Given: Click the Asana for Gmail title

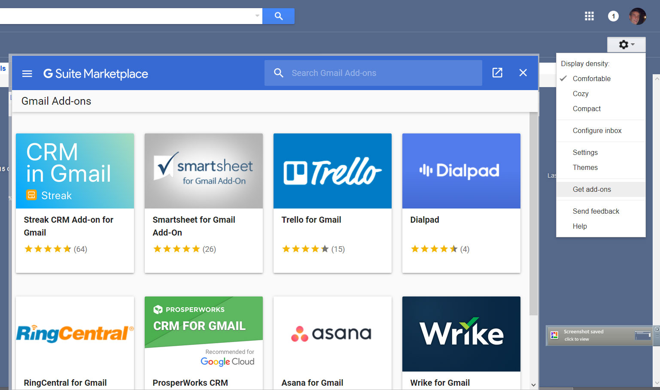Looking at the screenshot, I should click(x=312, y=383).
